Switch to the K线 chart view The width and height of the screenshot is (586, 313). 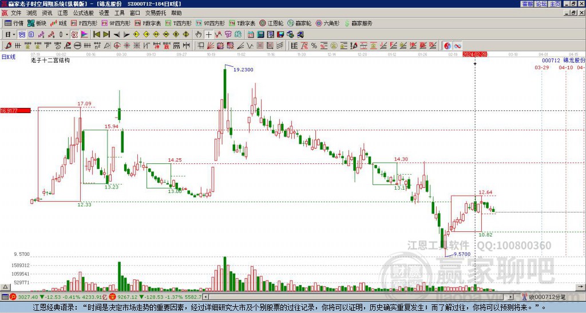[x=58, y=23]
